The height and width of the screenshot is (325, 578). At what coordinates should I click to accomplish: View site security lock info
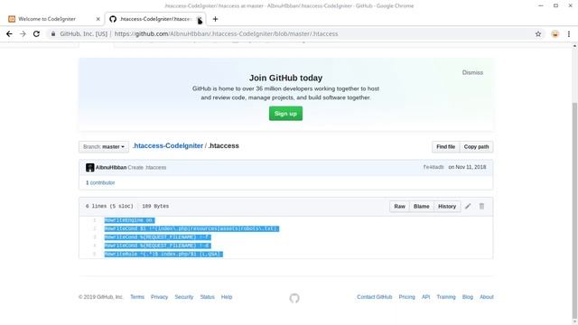coord(53,34)
